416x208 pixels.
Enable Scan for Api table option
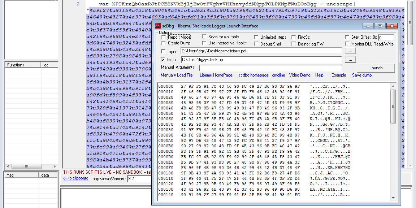pyautogui.click(x=204, y=37)
